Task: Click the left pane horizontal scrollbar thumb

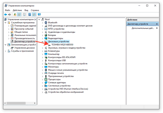Action: click(16, 103)
